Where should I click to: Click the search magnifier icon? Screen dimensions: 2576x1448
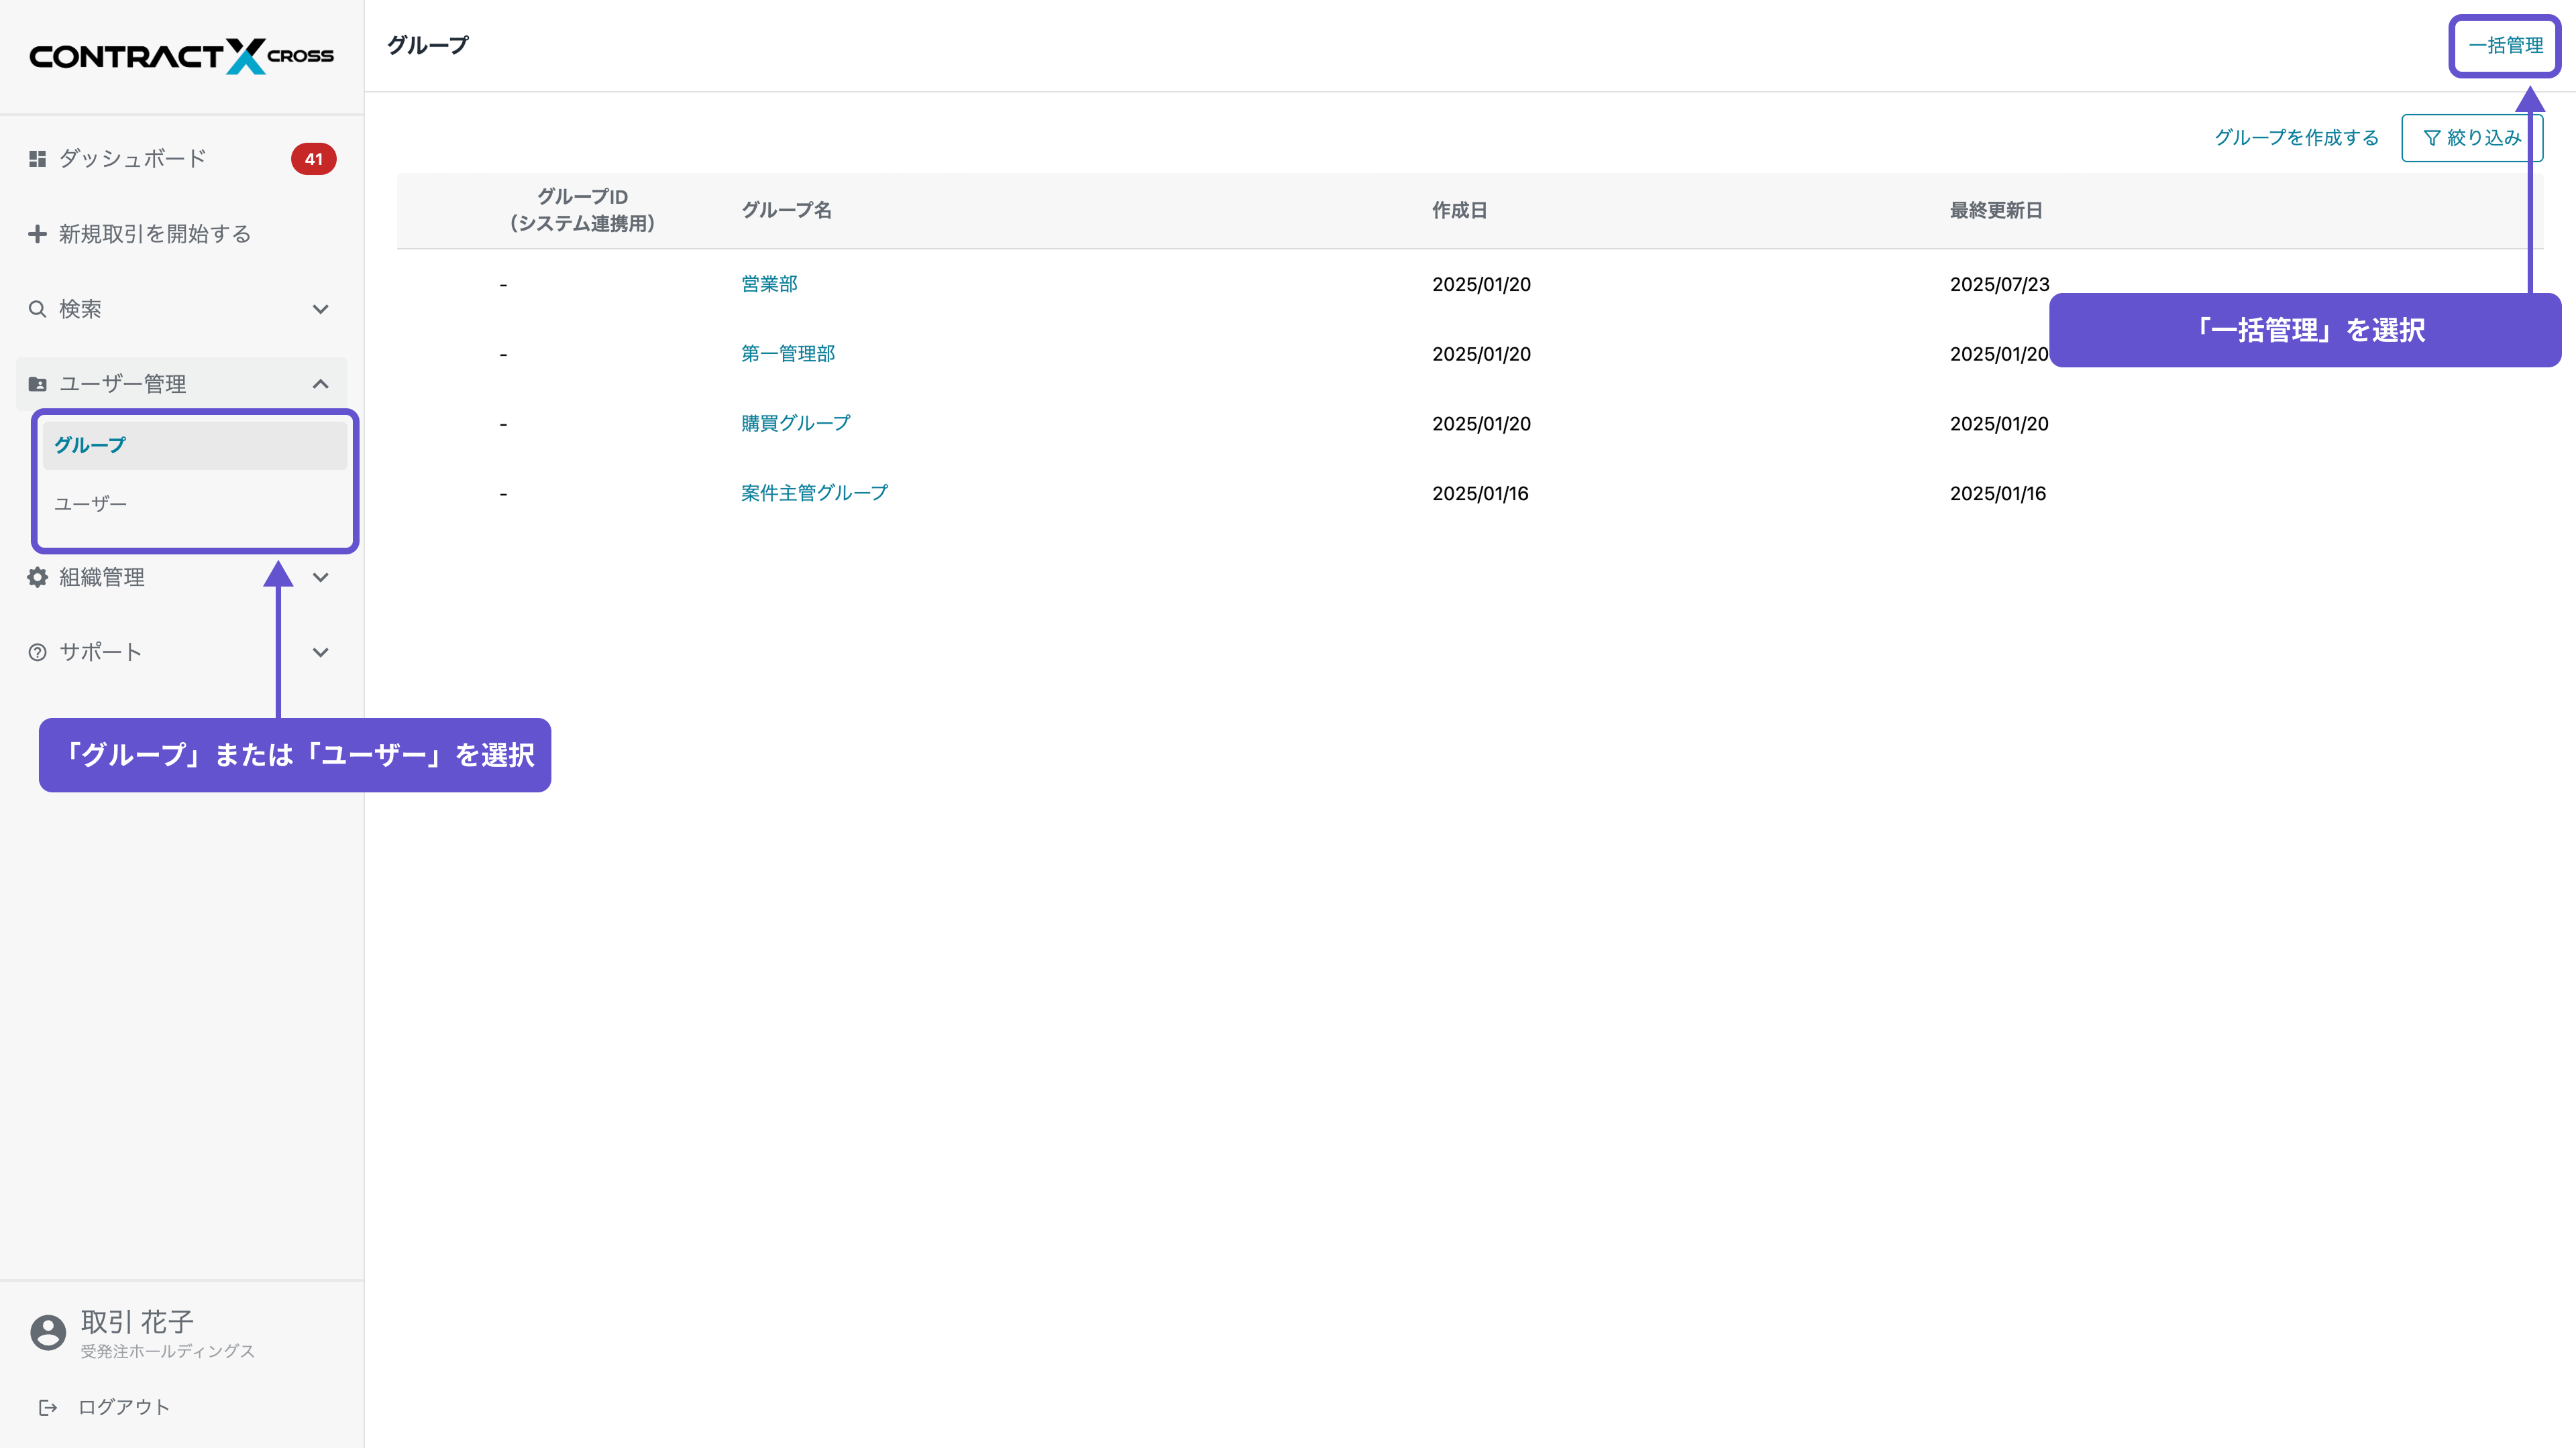[37, 309]
